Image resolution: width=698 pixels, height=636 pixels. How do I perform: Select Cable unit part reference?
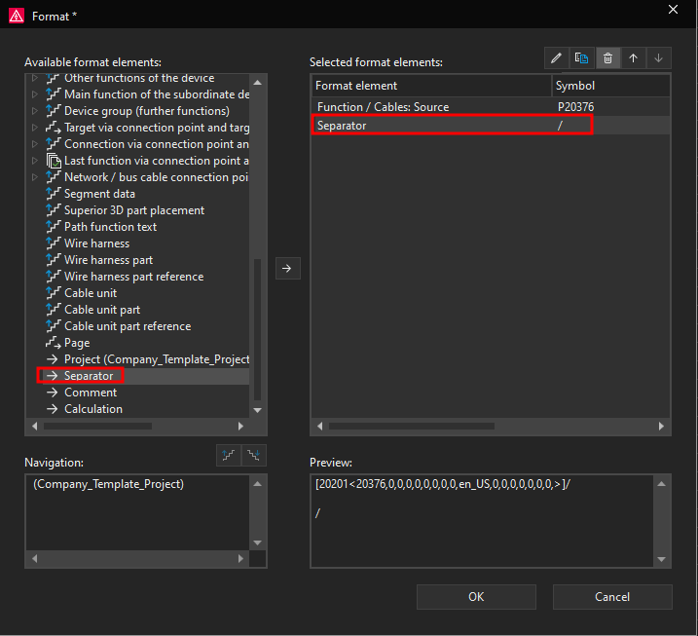click(128, 326)
